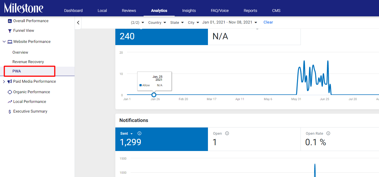Click the Mar 17 axis label
Image resolution: width=379 pixels, height=177 pixels.
point(212,99)
